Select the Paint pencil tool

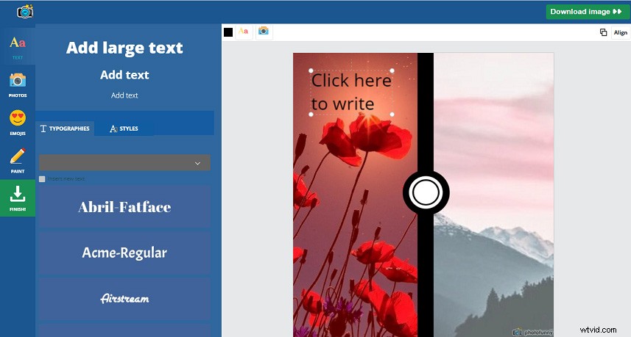tap(18, 160)
